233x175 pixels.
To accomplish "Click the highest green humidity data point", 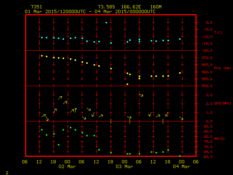I will [70, 128].
